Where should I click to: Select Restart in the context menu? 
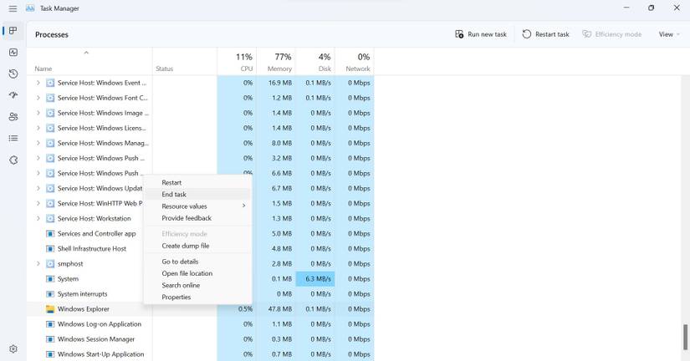point(171,182)
